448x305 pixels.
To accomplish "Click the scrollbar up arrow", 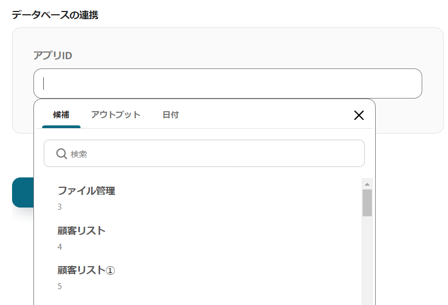I will point(367,184).
